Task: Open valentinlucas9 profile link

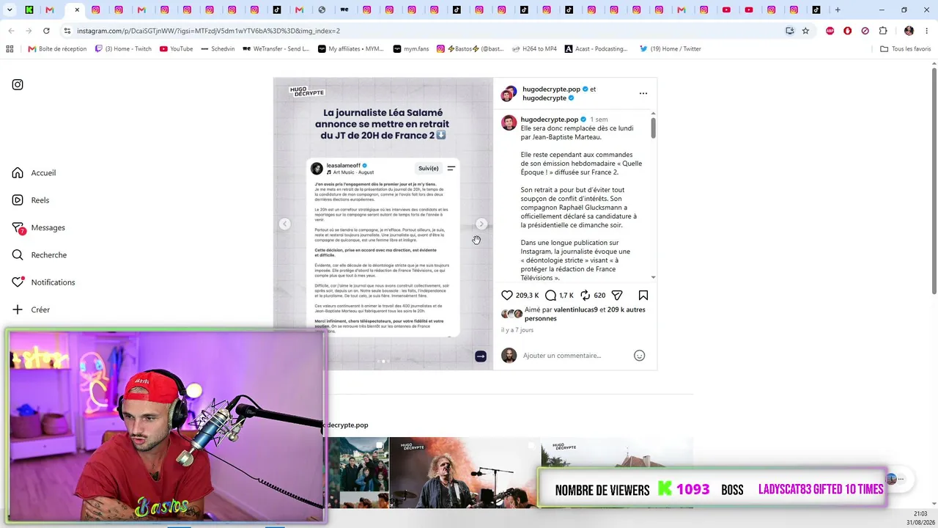Action: coord(575,309)
